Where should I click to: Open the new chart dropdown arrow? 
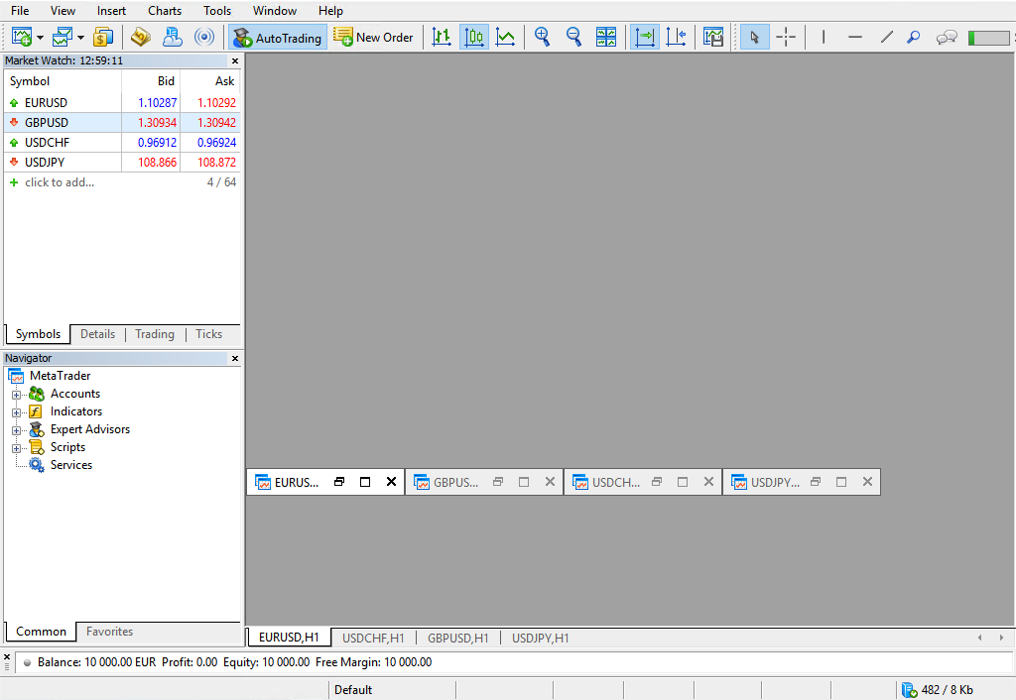(x=39, y=37)
